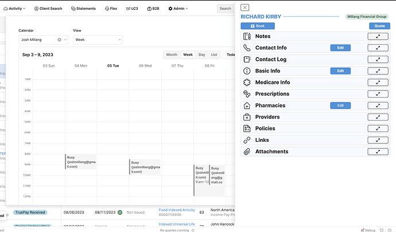Screen dimensions: 396x232
Task: Click into the Search field
Action: 226,9
